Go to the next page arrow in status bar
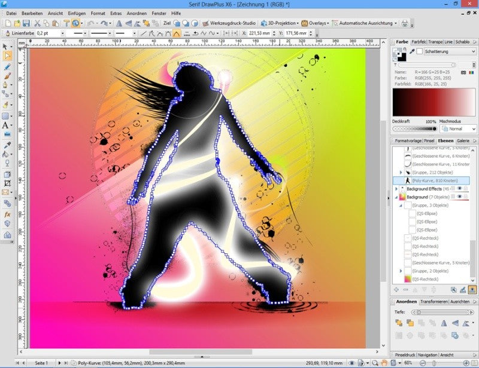The image size is (479, 368). tap(59, 363)
